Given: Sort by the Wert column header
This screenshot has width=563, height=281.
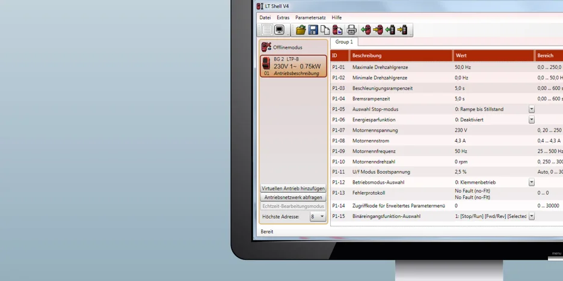Looking at the screenshot, I should (x=494, y=56).
